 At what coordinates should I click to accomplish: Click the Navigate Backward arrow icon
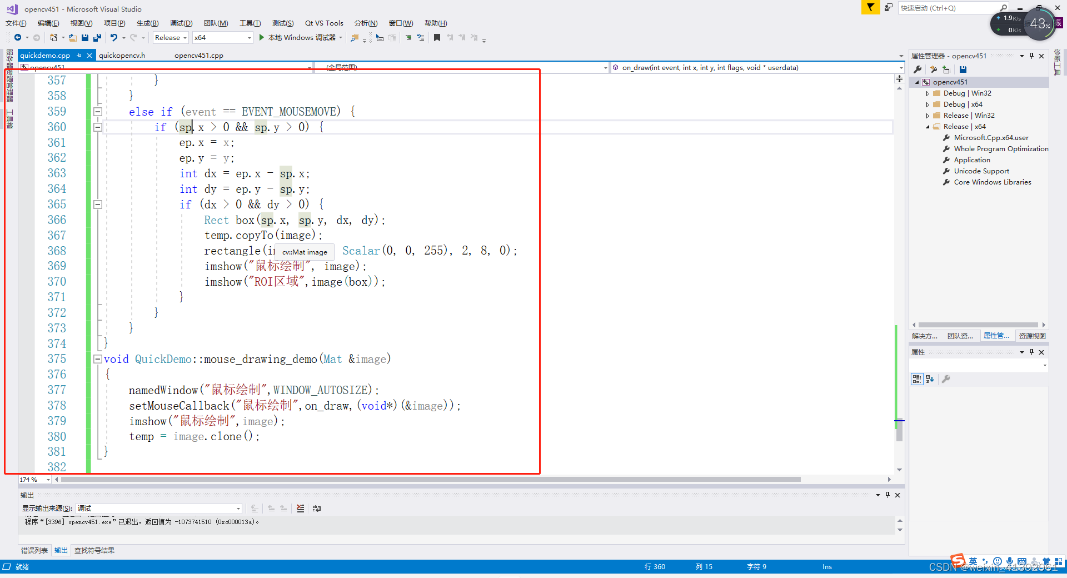click(18, 38)
